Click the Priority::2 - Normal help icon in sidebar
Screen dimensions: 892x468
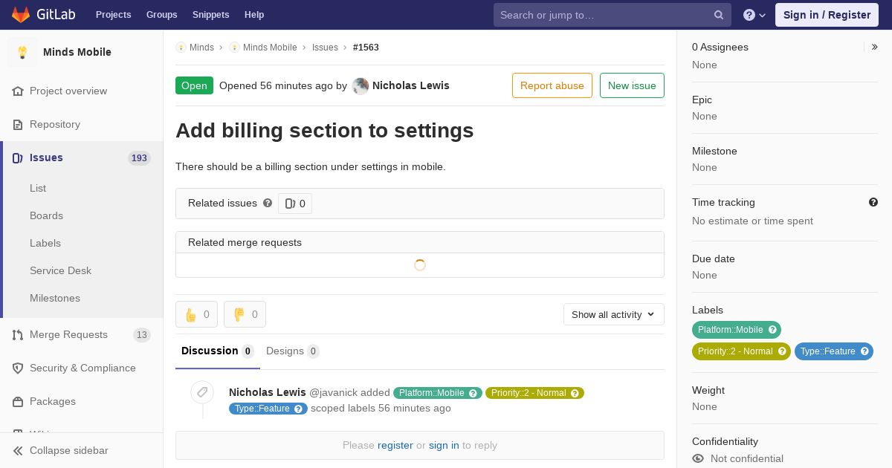783,351
